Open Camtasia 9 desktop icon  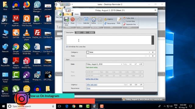(x=16, y=76)
